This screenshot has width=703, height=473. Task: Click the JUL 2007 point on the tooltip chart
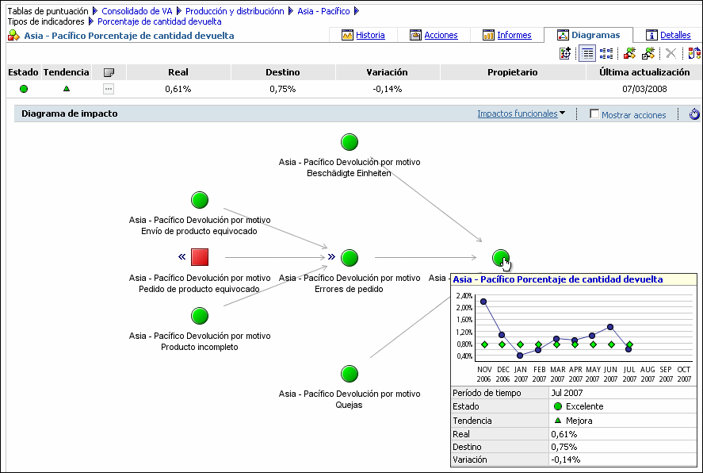click(628, 348)
